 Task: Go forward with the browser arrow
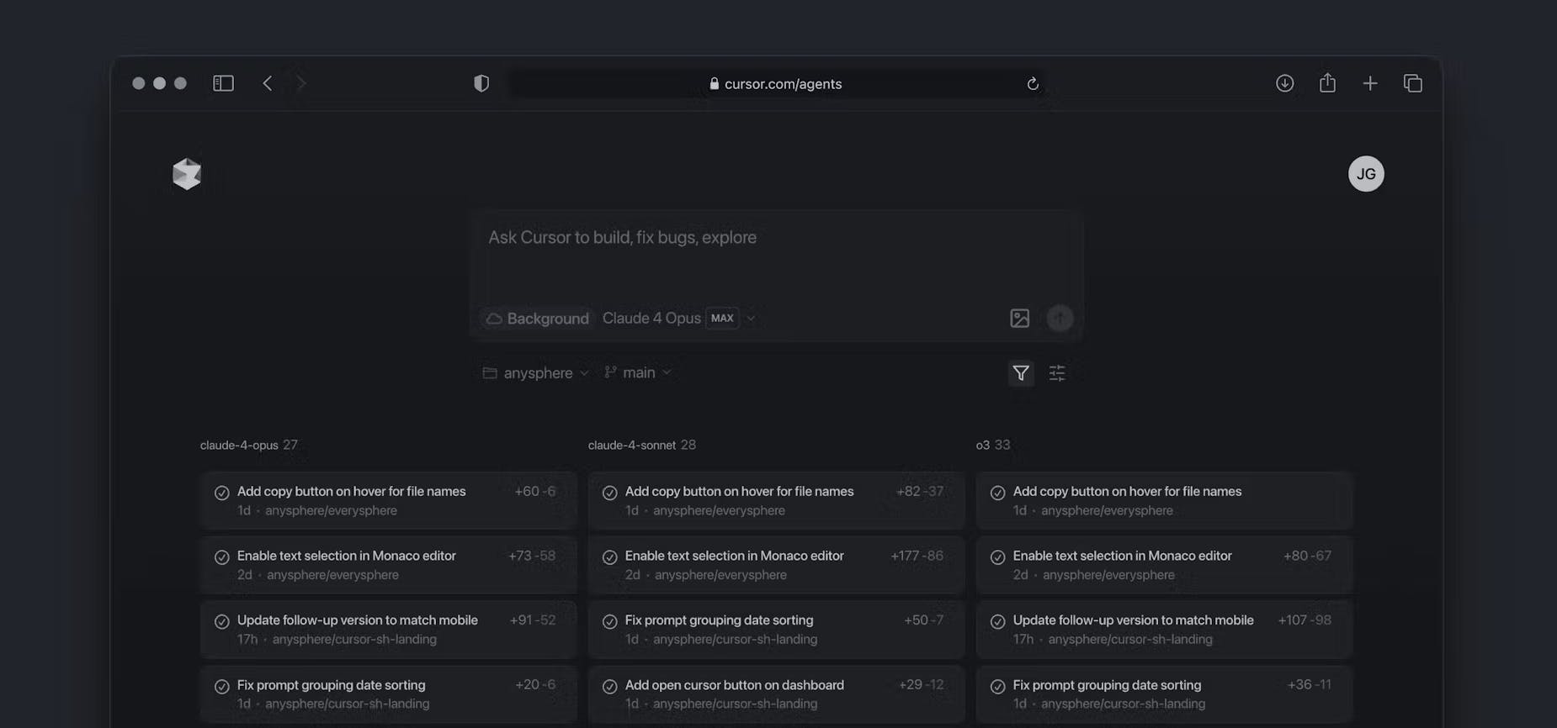301,83
